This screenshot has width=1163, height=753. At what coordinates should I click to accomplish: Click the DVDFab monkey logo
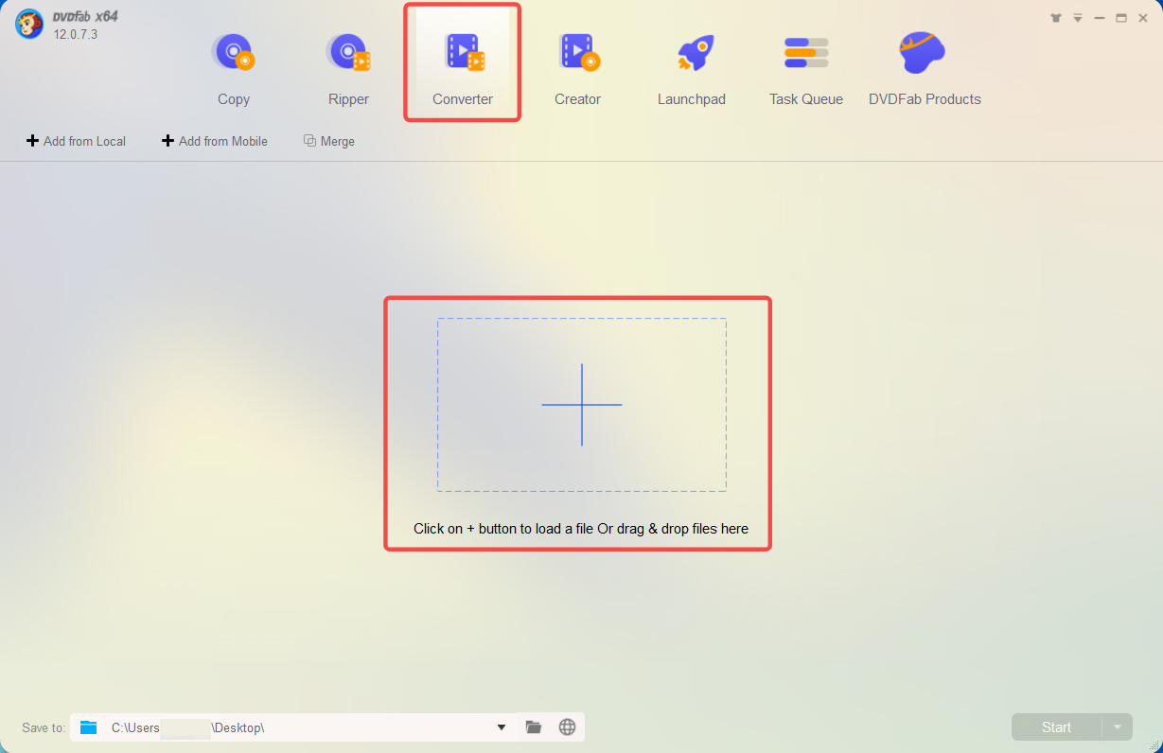click(28, 25)
